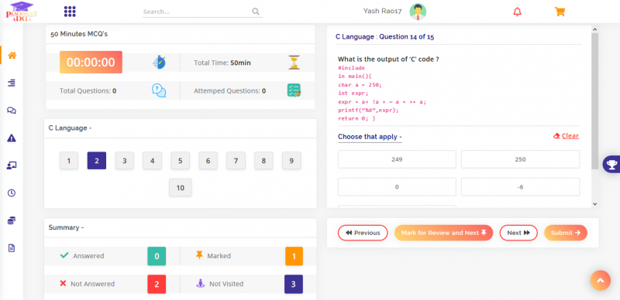Click the Choose that apply label

pyautogui.click(x=370, y=137)
